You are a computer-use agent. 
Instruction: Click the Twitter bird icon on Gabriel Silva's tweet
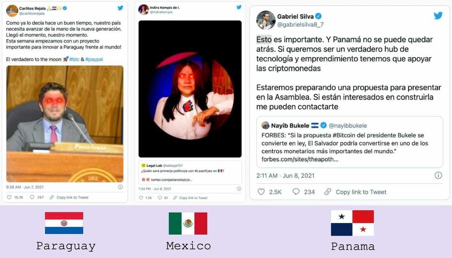(438, 16)
